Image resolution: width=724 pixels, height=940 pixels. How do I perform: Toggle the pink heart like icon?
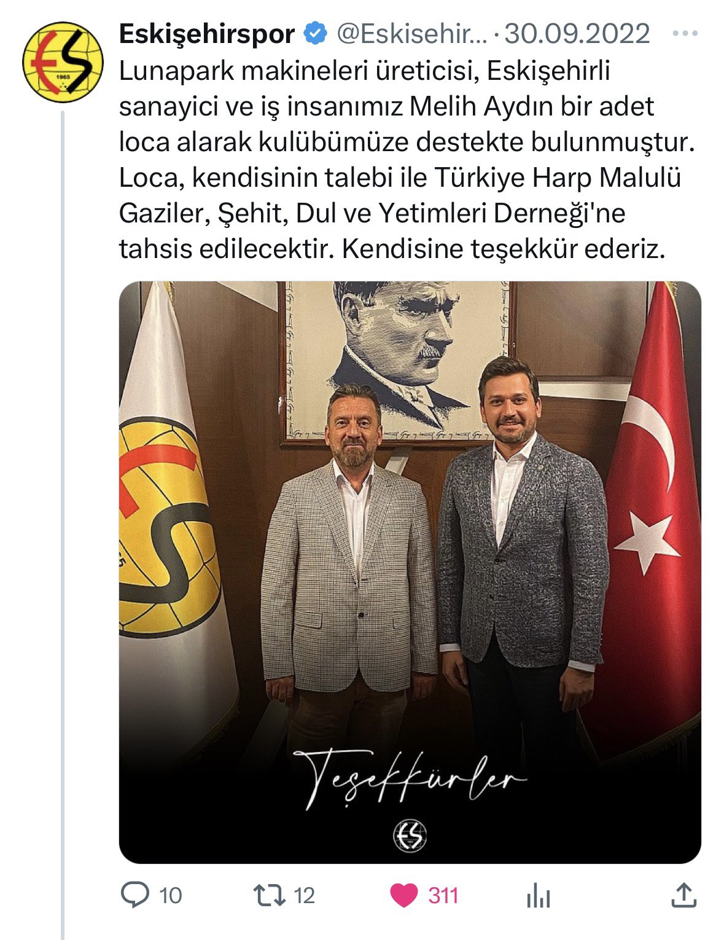pos(404,895)
